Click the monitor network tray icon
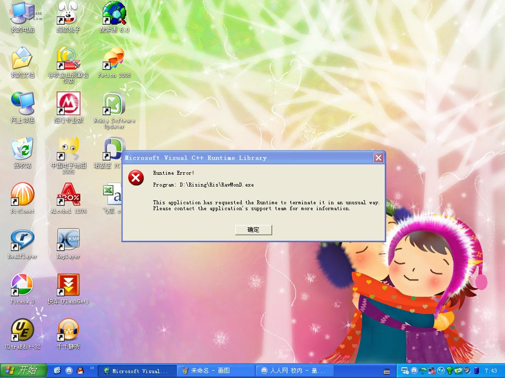Viewport: 505px width, 378px height. [x=405, y=371]
